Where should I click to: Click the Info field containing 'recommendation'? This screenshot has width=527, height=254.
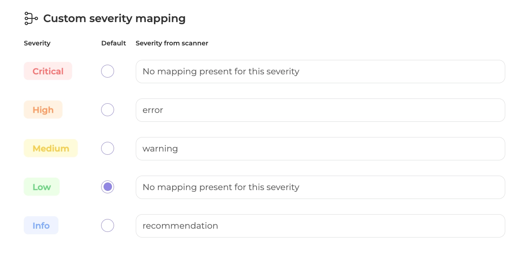[x=320, y=226]
